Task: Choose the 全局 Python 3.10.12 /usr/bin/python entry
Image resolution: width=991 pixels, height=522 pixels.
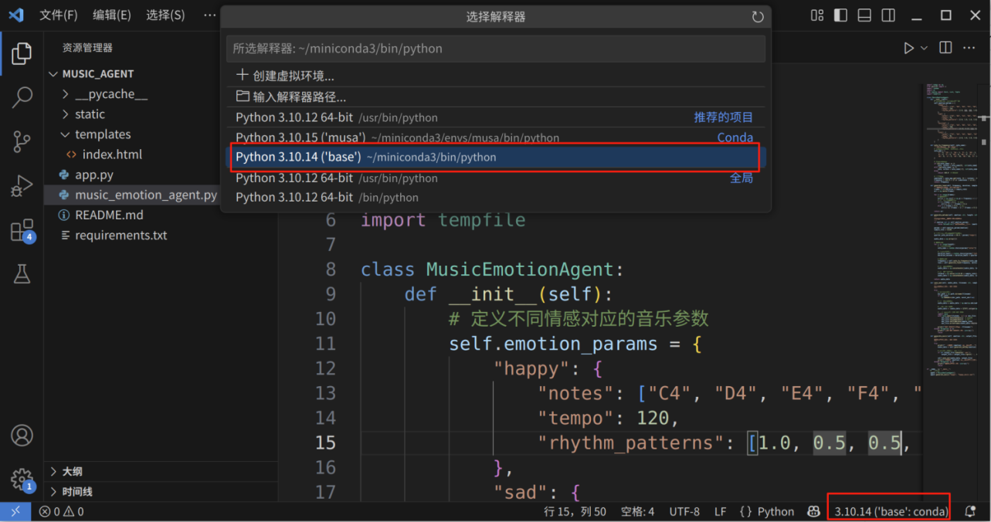Action: pyautogui.click(x=495, y=178)
